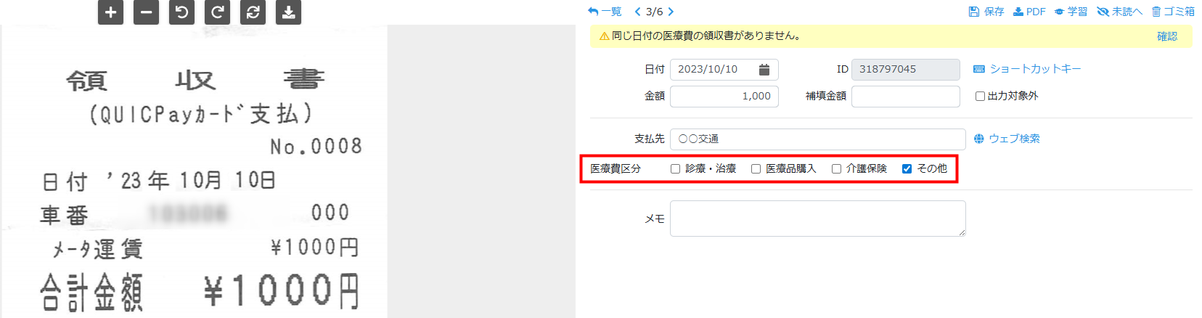Save the record with 保存
This screenshot has width=1202, height=318.
click(x=986, y=12)
